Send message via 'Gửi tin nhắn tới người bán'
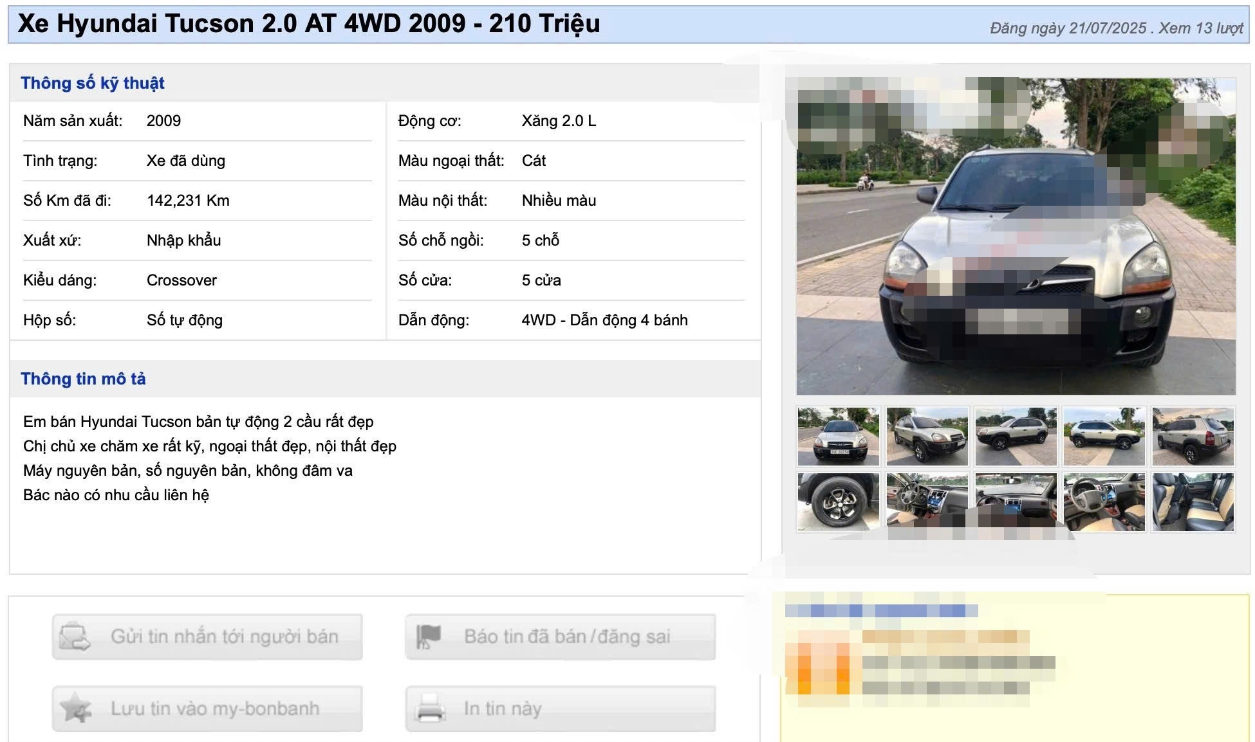 [207, 637]
